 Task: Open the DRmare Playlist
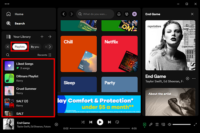28,78
